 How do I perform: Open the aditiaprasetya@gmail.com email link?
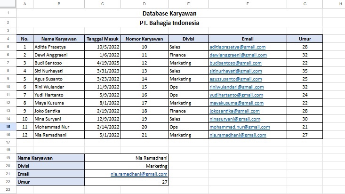click(x=237, y=47)
